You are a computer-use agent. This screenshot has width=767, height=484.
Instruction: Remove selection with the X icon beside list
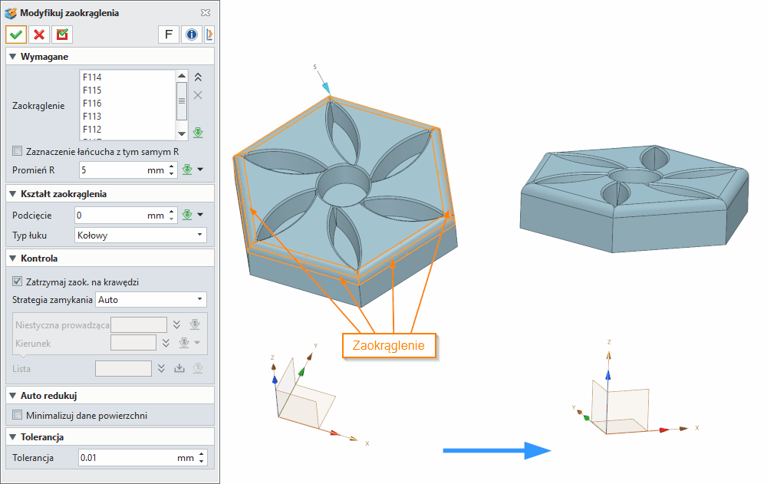[197, 95]
